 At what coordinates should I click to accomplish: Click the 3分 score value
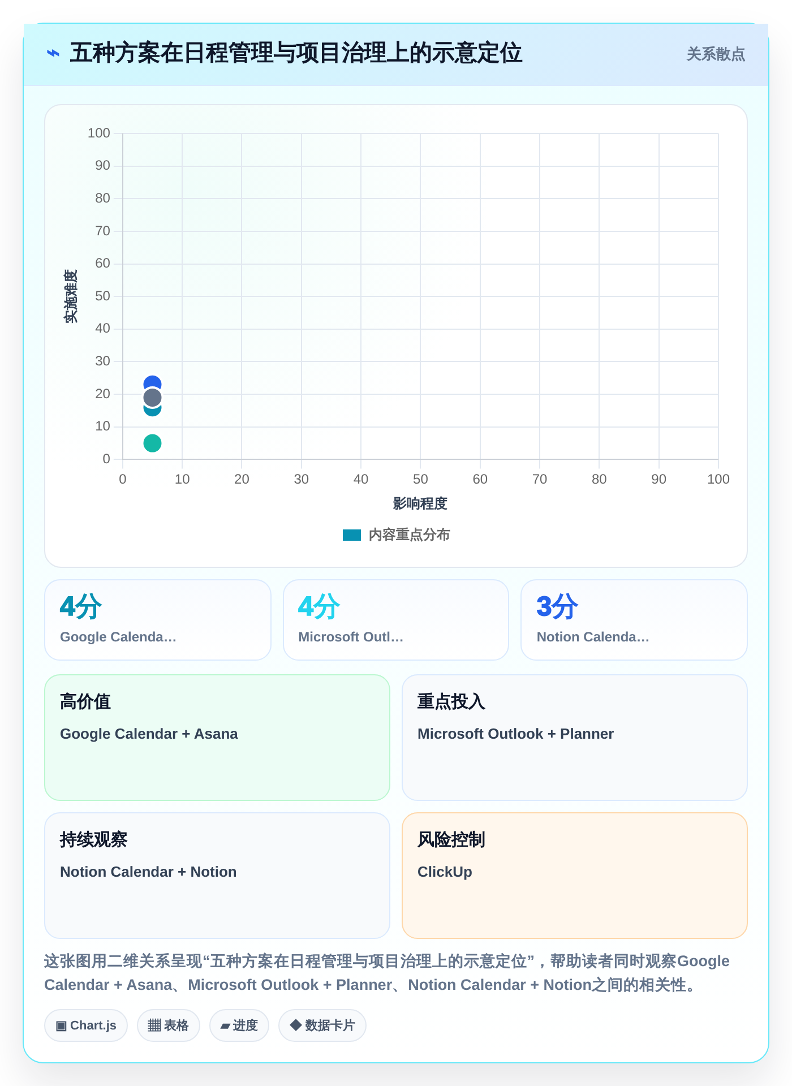click(557, 606)
